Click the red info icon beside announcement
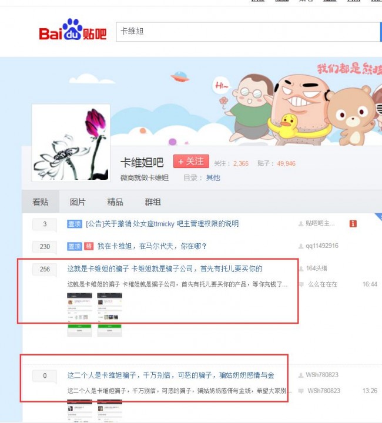 coord(353,224)
